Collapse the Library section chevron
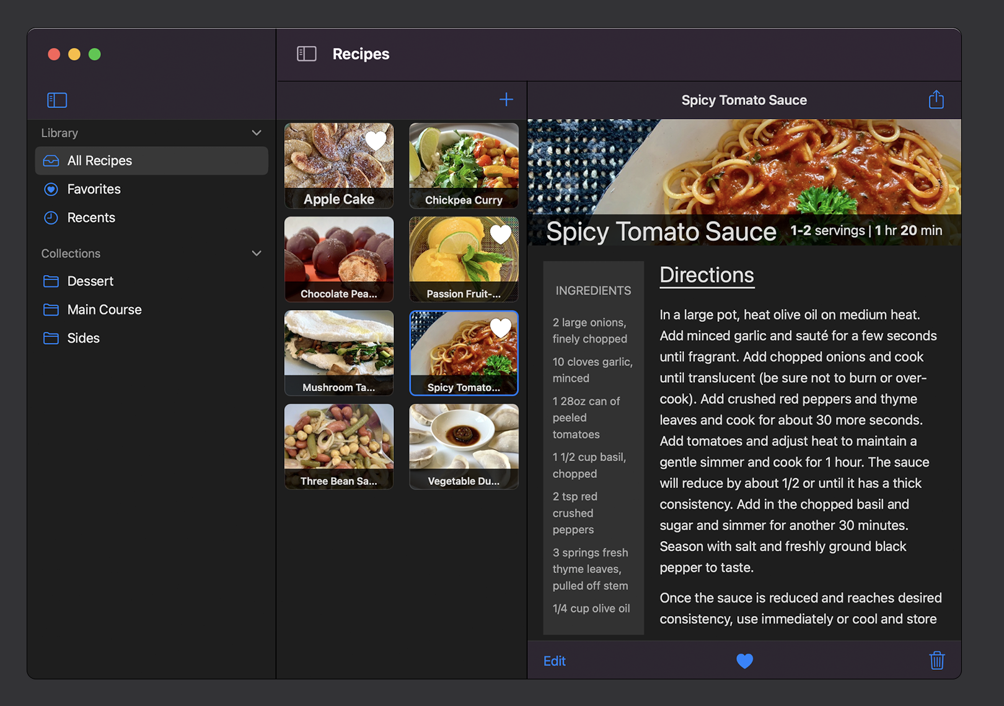This screenshot has width=1004, height=706. pyautogui.click(x=257, y=133)
